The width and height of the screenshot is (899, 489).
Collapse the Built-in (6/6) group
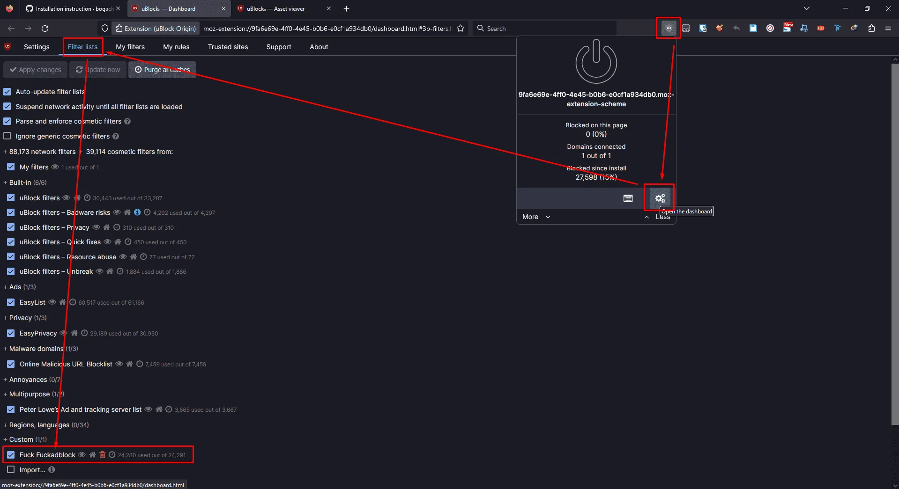pos(25,182)
